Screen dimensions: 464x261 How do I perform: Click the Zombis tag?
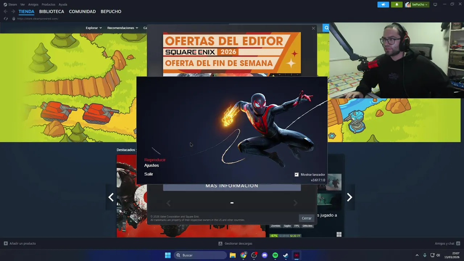pyautogui.click(x=275, y=226)
